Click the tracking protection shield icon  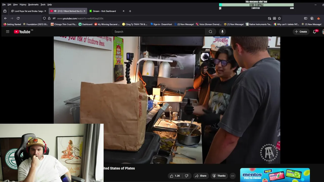click(x=44, y=18)
